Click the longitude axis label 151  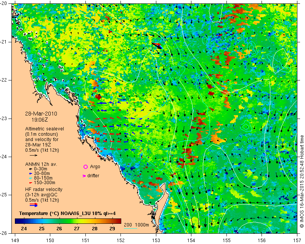[x=85, y=241]
